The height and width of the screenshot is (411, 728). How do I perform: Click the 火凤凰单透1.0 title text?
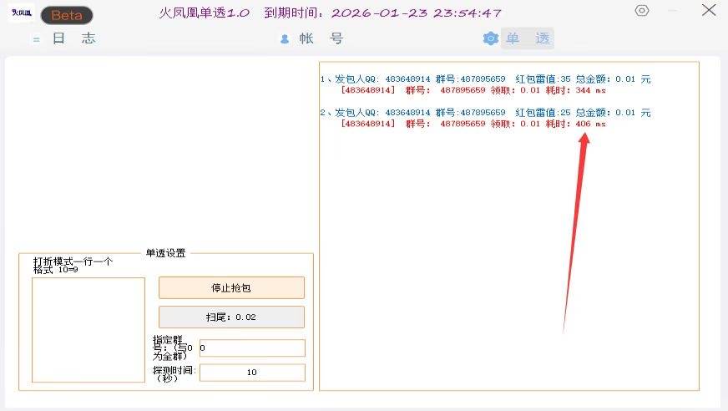204,13
